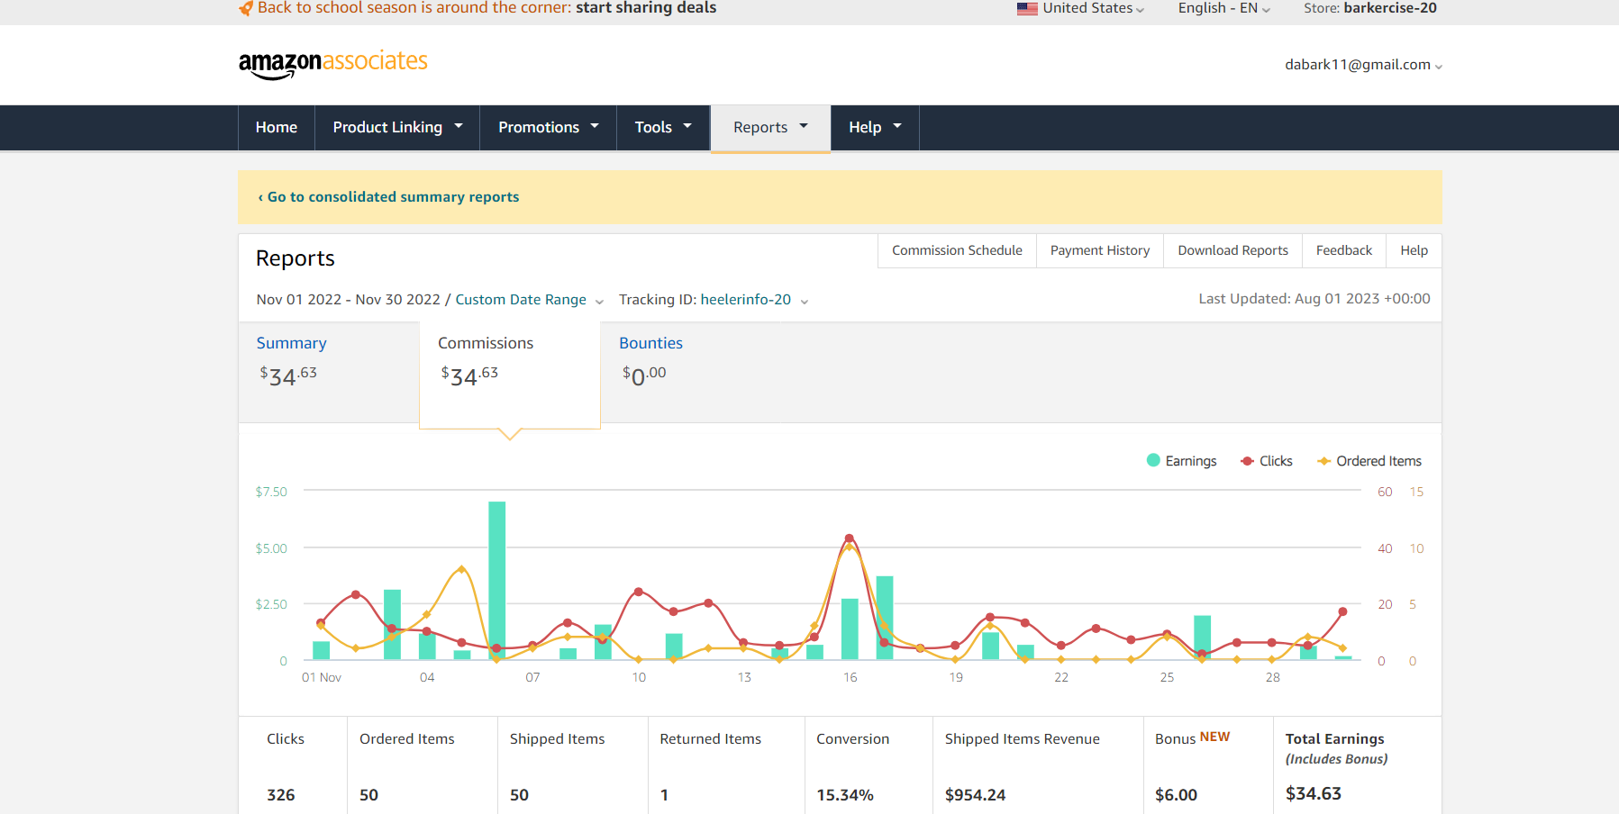Open the United States country dropdown
The image size is (1619, 814).
pyautogui.click(x=1081, y=8)
